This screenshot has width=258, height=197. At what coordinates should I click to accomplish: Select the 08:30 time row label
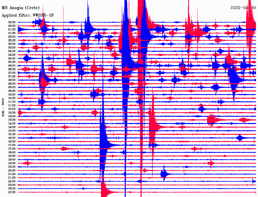click(12, 84)
